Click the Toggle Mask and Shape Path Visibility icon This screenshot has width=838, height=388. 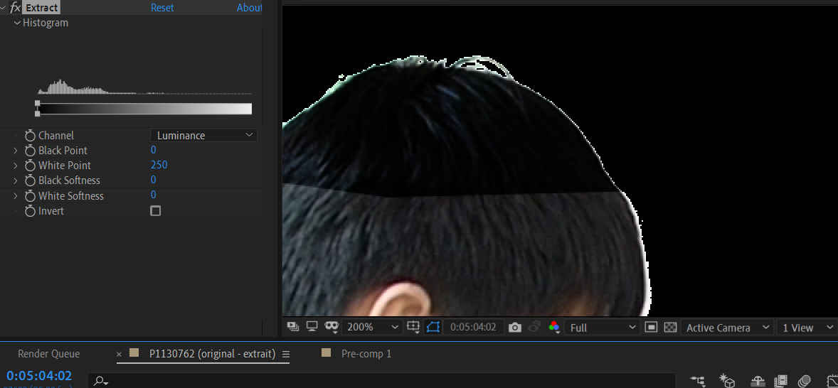coord(433,328)
